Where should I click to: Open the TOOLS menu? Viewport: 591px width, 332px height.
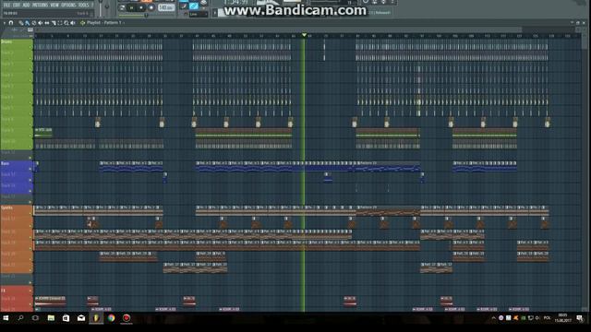(x=83, y=5)
